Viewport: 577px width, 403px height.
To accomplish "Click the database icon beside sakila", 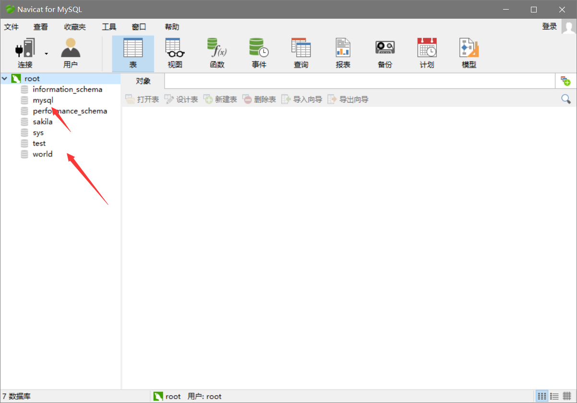I will click(24, 122).
